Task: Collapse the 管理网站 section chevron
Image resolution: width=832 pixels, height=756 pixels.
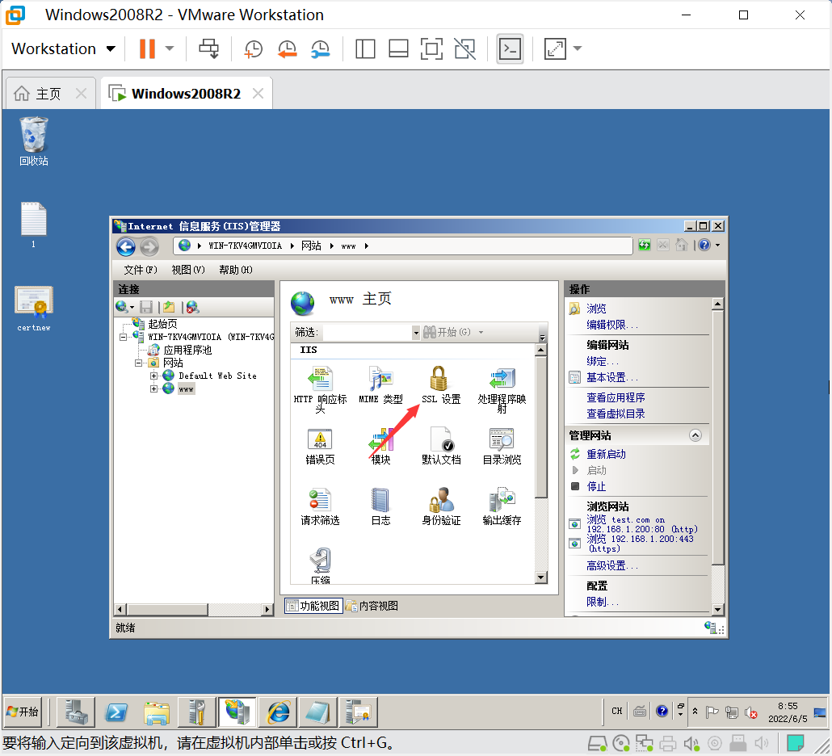Action: [695, 435]
